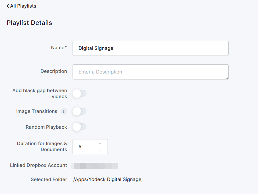This screenshot has width=258, height=194.
Task: Click the Enter a Description placeholder field
Action: [x=150, y=72]
